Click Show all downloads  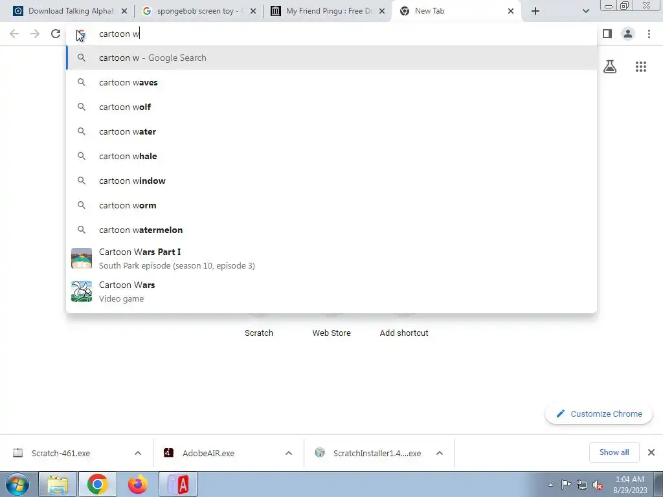pos(614,452)
